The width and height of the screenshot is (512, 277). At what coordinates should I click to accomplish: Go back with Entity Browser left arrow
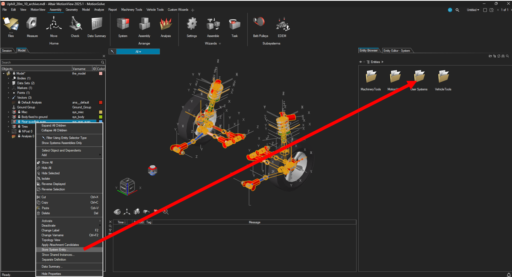(361, 62)
